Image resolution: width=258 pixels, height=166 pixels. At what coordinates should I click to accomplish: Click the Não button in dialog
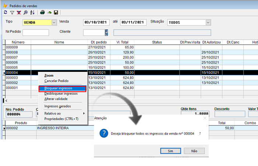click(x=194, y=151)
